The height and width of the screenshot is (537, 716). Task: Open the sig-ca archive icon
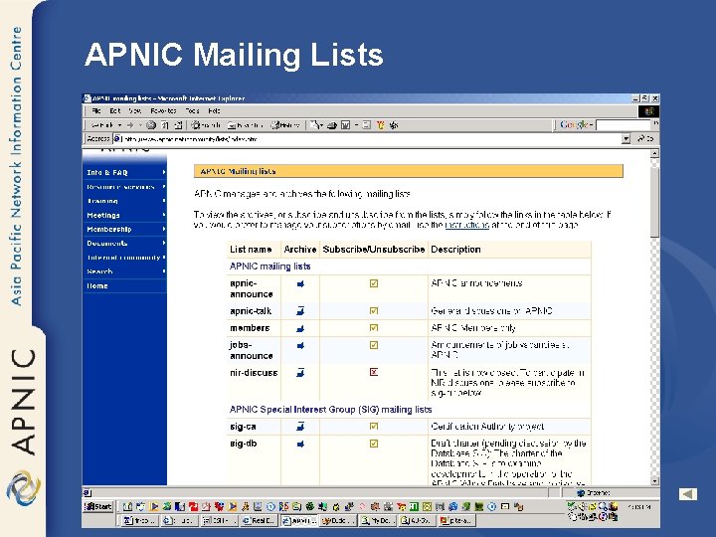[x=300, y=427]
